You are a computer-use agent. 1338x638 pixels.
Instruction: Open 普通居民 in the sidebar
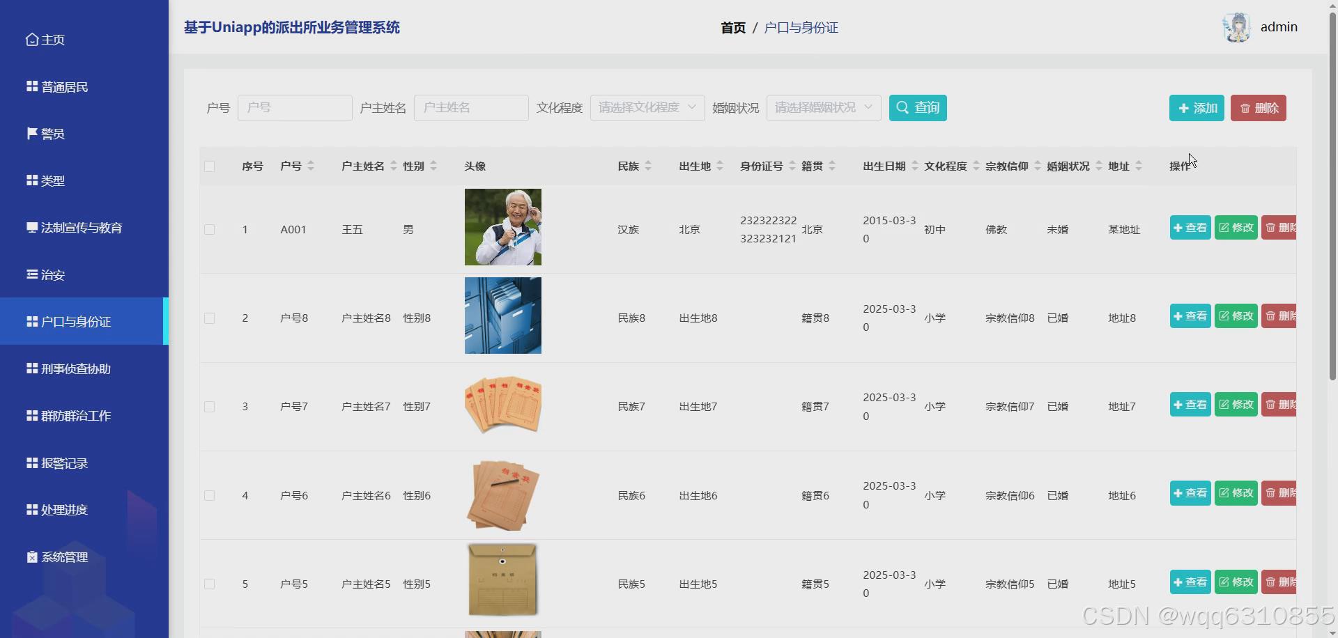point(84,87)
